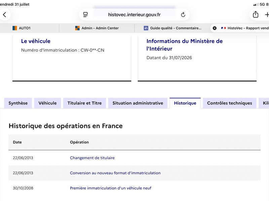Image resolution: width=269 pixels, height=201 pixels.
Task: Open the Véhicule tab
Action: [x=47, y=103]
